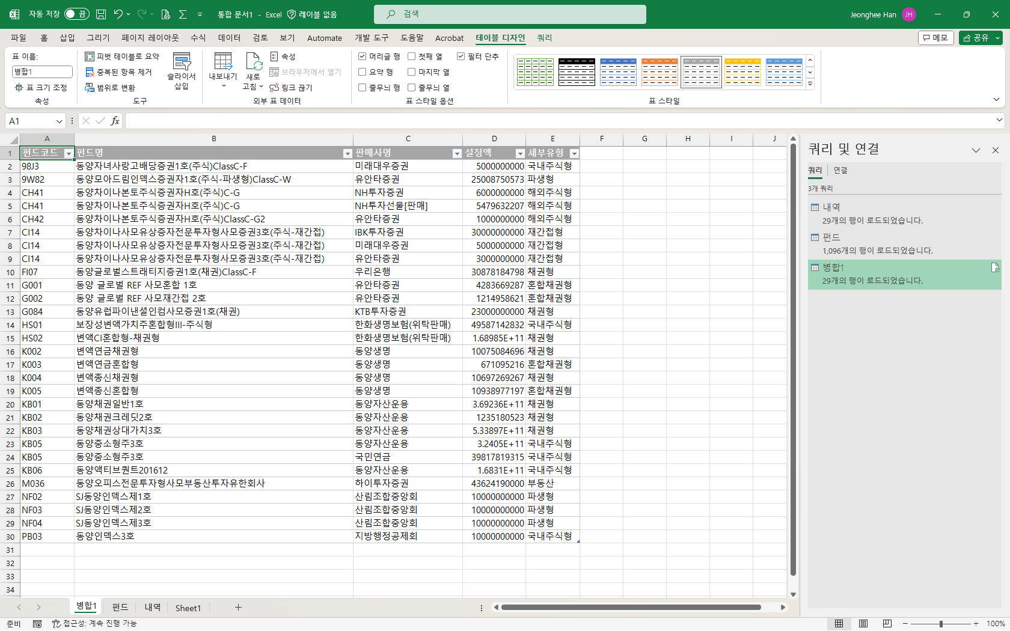
Task: Select cell with 미래대우증권 in row 2
Action: 408,166
